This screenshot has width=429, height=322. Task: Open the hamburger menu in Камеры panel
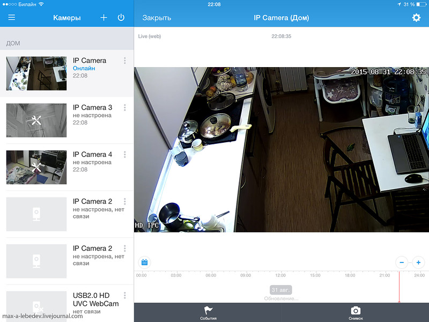pos(11,18)
